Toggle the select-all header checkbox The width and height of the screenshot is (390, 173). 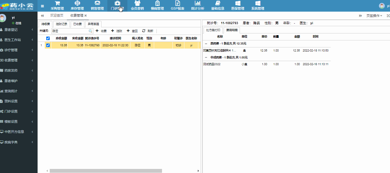tap(48, 38)
